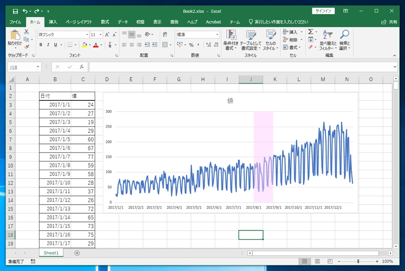Click the vertical scrollbar down arrow

395,246
